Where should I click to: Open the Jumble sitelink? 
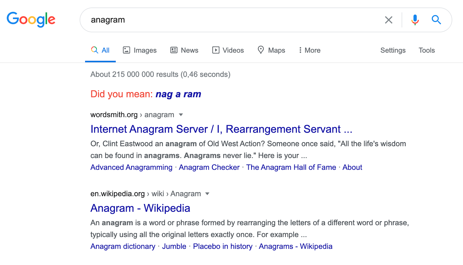point(174,246)
